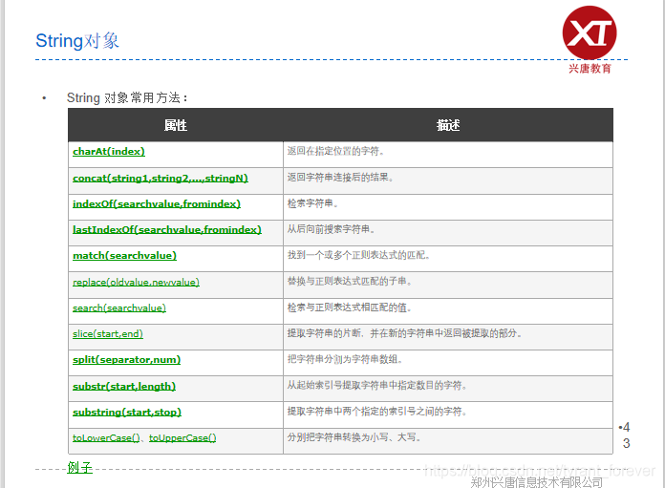Follow the green 例子 link below table
The image size is (665, 488).
[x=79, y=468]
